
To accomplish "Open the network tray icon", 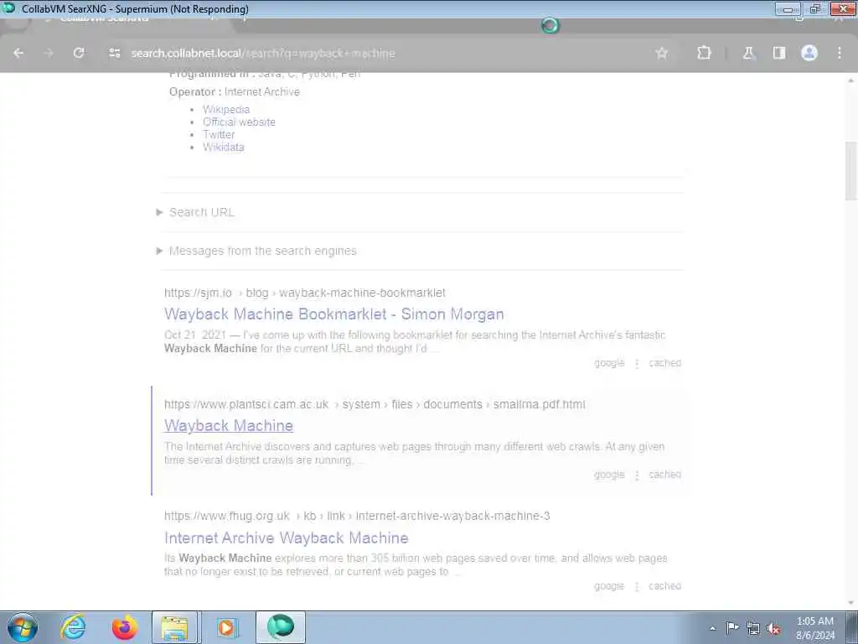I will 753,628.
